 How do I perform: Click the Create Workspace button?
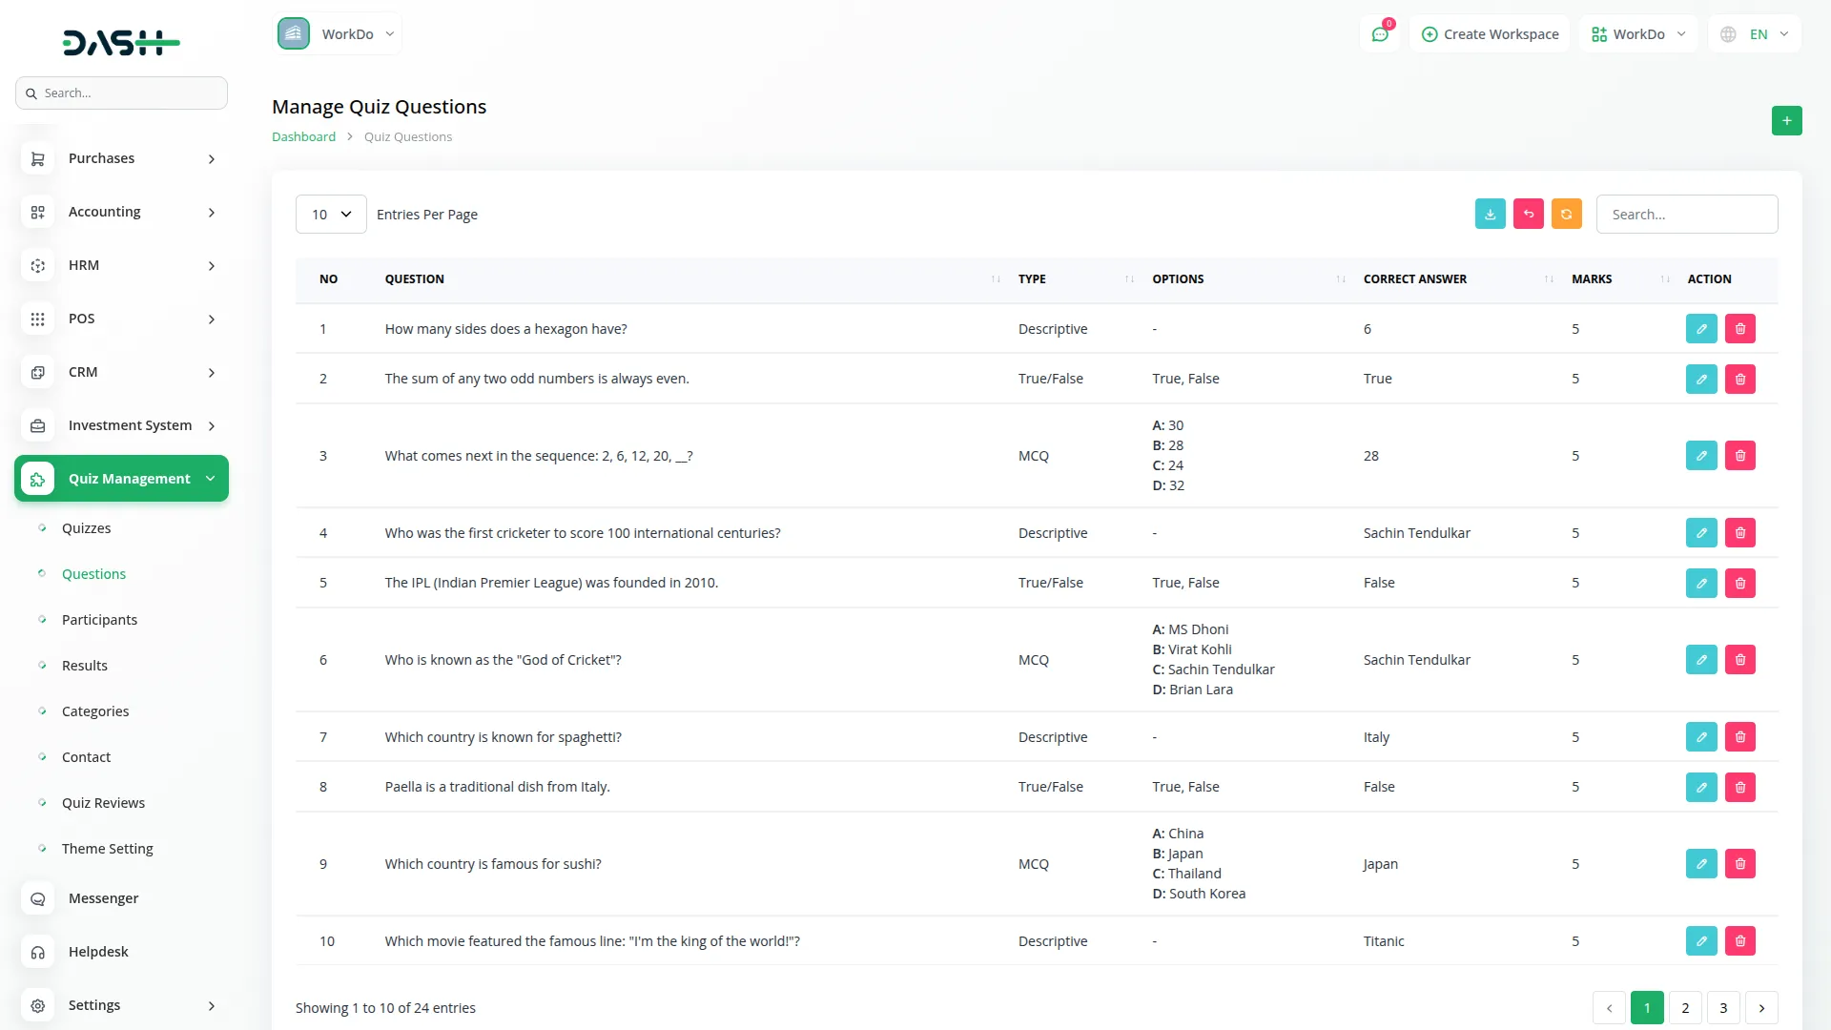click(x=1490, y=34)
